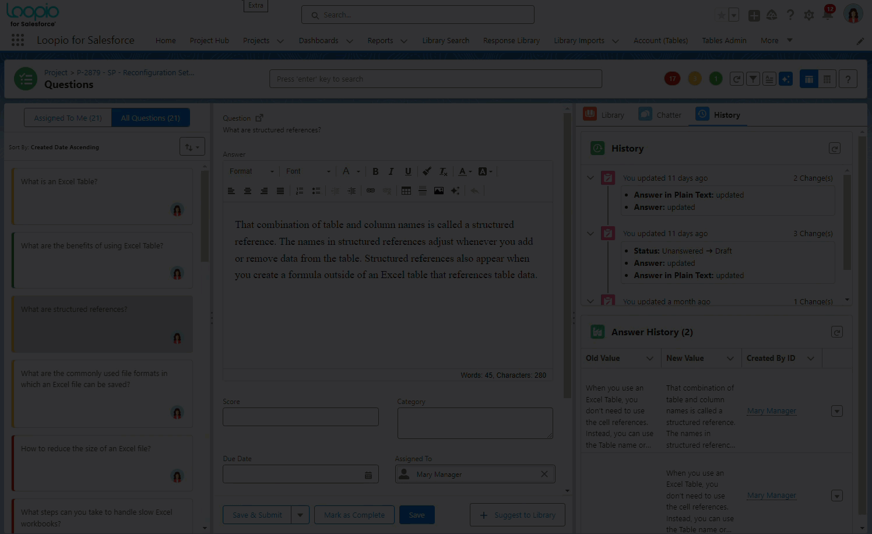872x534 pixels.
Task: Switch to Assigned To Me questions
Action: tap(68, 118)
